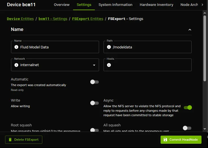Click the info icon in Name field

point(16,47)
